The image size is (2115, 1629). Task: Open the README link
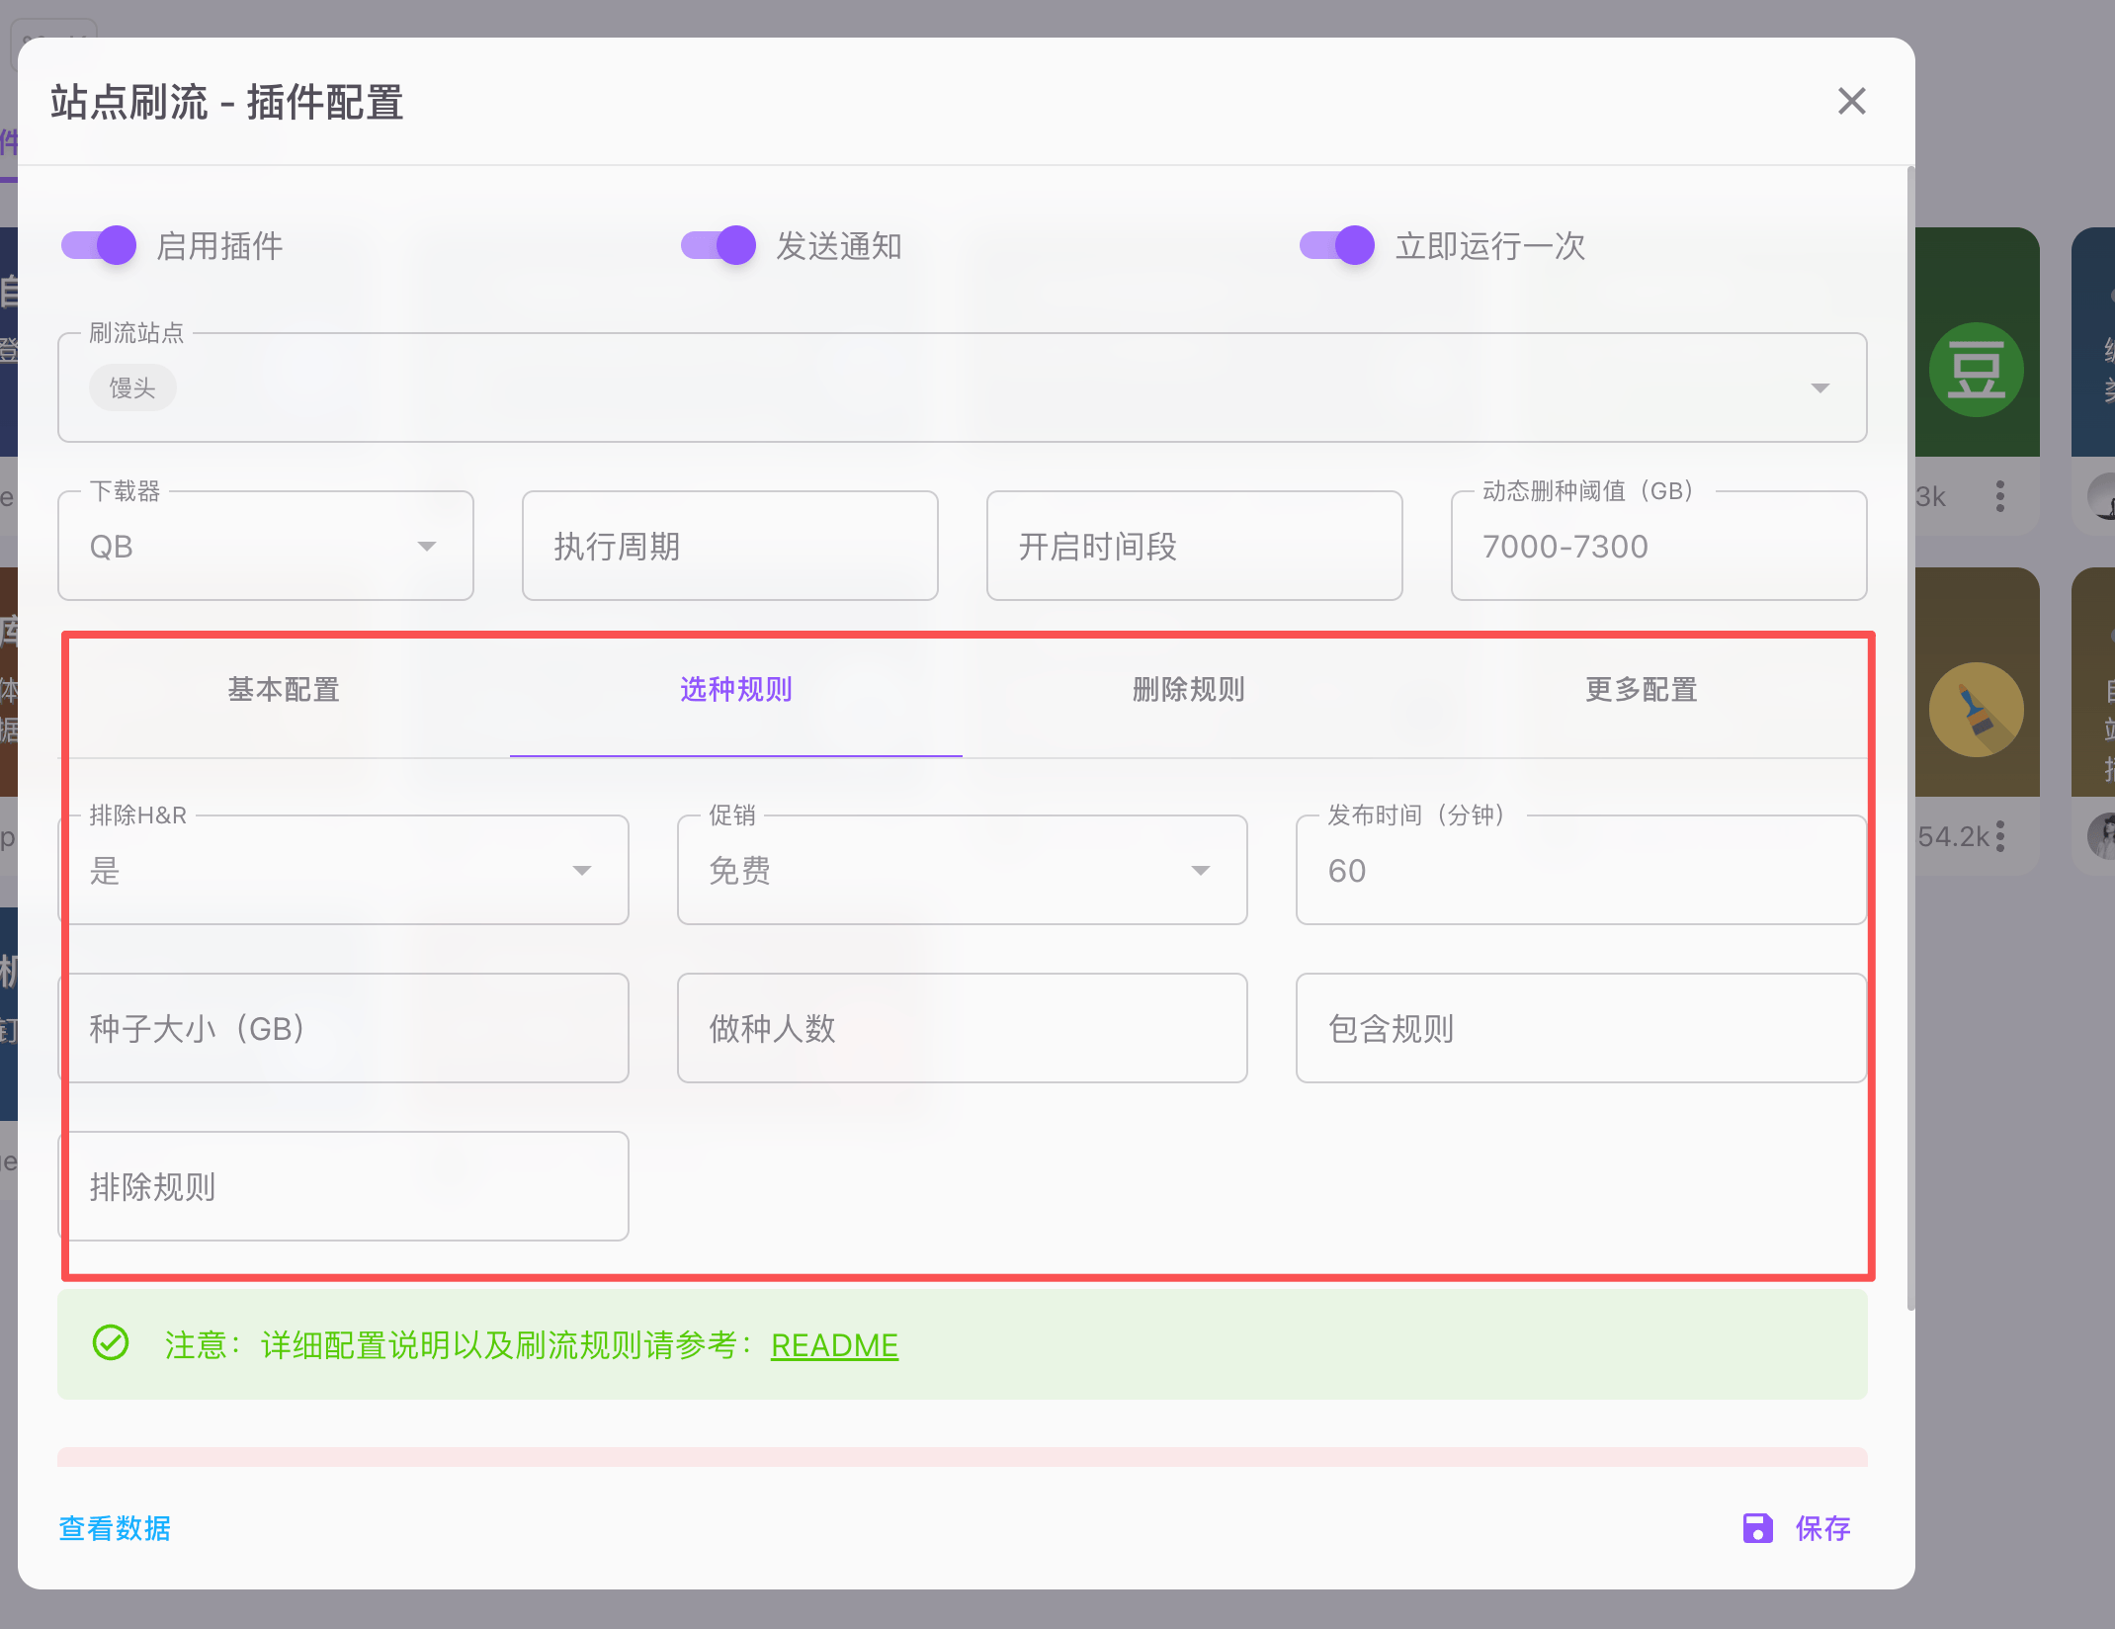click(834, 1345)
